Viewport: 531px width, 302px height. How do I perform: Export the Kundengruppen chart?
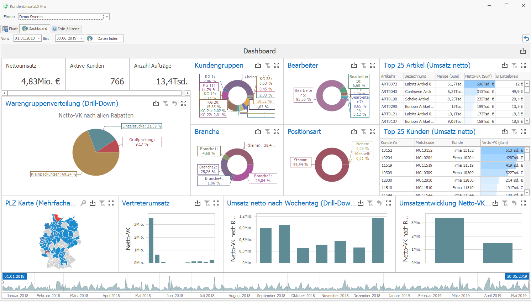pos(258,65)
